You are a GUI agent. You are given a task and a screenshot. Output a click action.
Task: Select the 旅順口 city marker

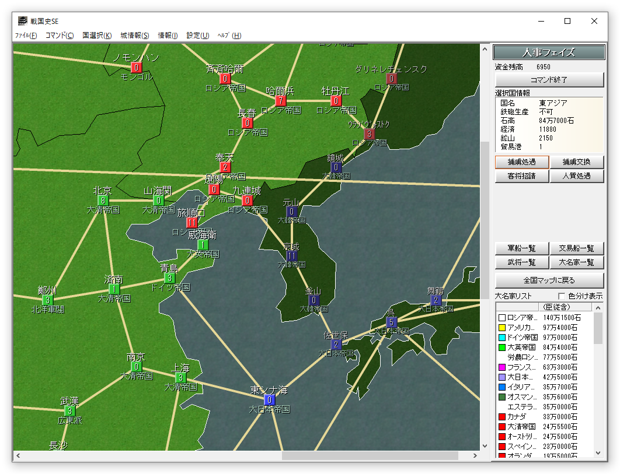[192, 222]
